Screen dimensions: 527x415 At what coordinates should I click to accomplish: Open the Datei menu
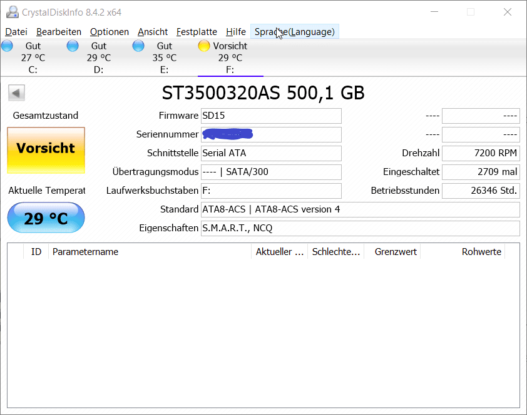click(x=16, y=32)
